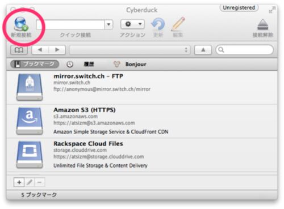Open the path selector dropdown
Screen dimensions: 284x209
(130, 50)
